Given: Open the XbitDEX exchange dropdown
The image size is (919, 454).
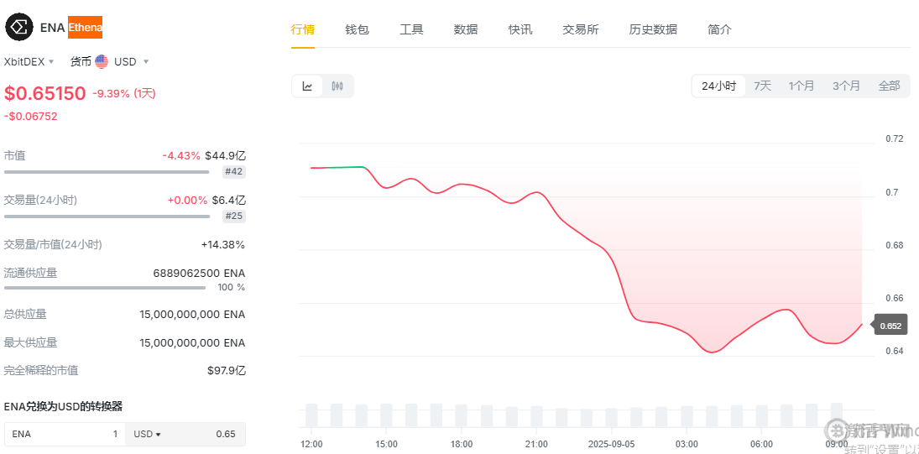Looking at the screenshot, I should (x=29, y=61).
